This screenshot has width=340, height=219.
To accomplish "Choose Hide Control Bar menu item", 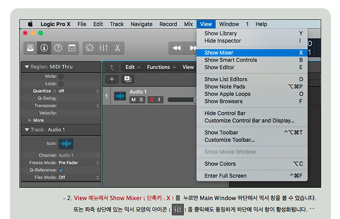I will click(x=252, y=114).
